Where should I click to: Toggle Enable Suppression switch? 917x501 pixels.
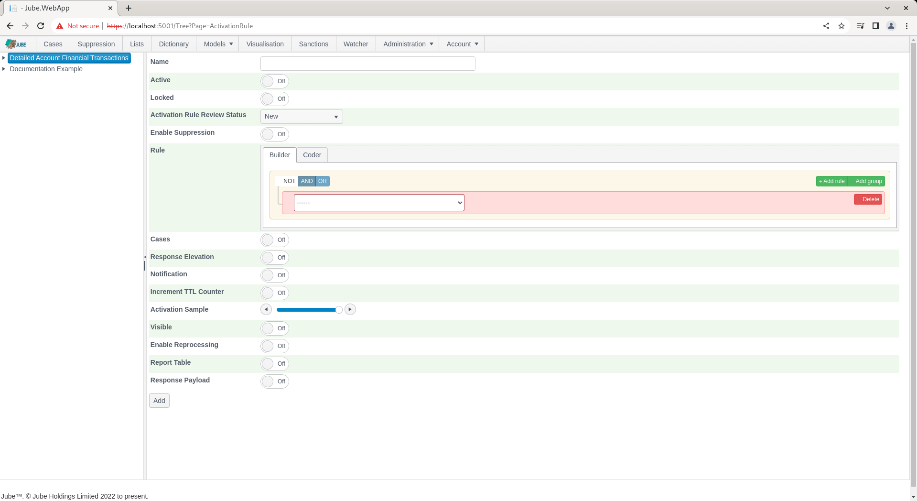coord(275,134)
